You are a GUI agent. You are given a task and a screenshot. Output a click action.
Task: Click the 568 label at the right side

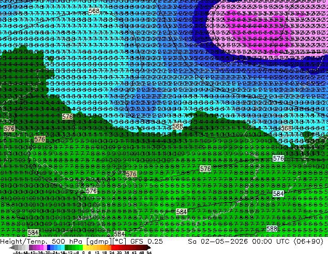(x=287, y=128)
